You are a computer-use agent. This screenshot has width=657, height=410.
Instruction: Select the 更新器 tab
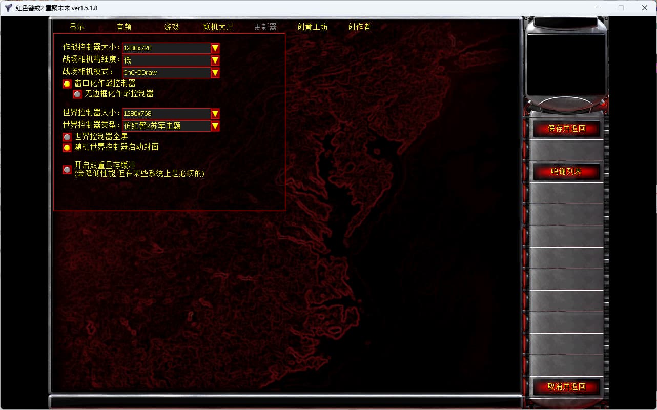(x=265, y=27)
